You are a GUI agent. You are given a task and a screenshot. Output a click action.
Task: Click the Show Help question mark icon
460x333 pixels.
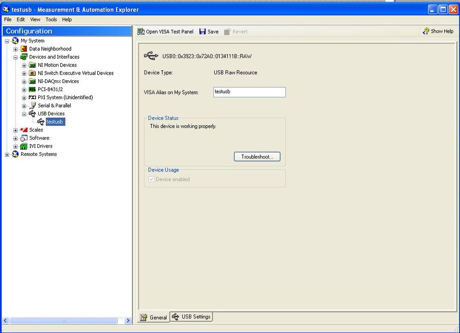click(426, 31)
